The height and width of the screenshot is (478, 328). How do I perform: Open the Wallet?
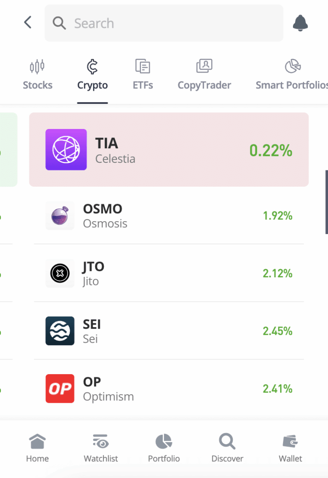click(x=290, y=446)
